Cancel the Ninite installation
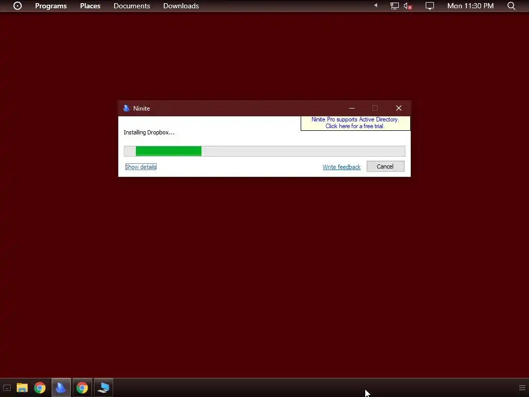The image size is (529, 397). (385, 166)
